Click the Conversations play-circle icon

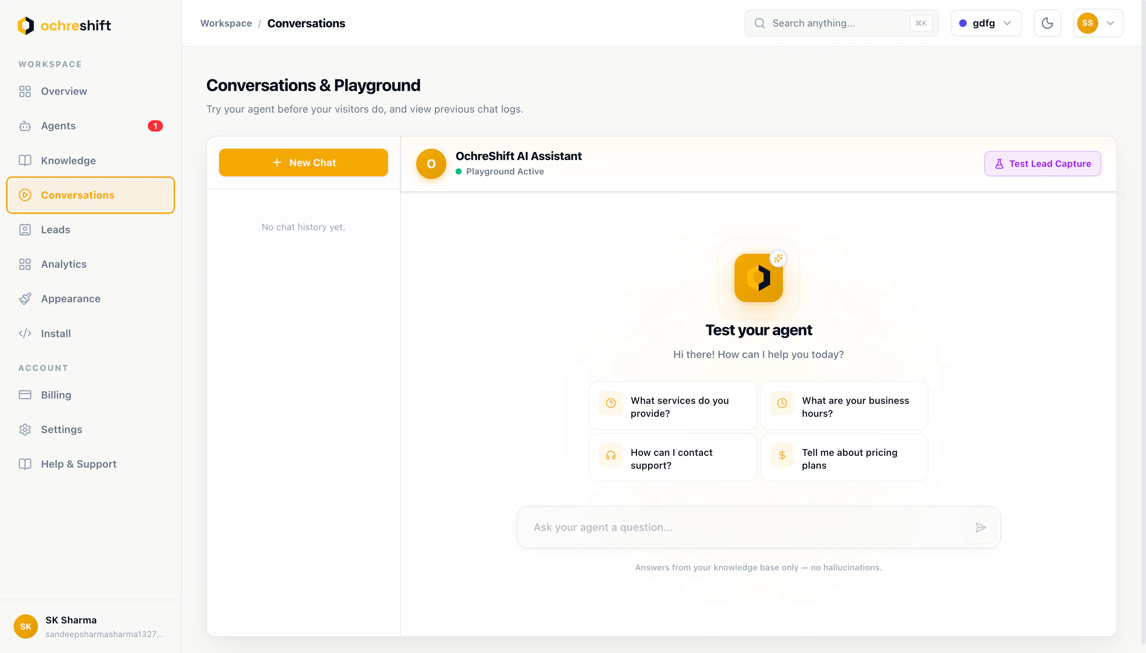click(x=25, y=195)
